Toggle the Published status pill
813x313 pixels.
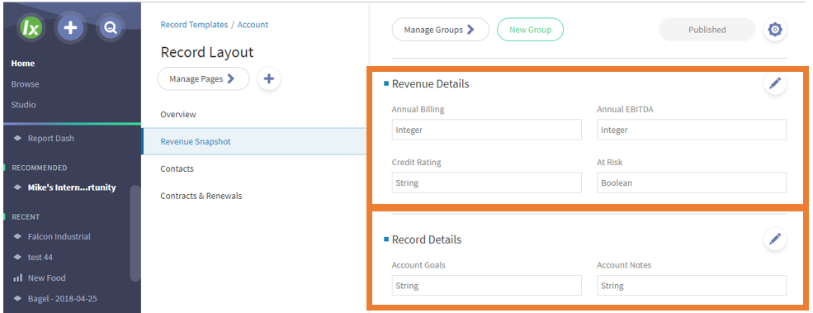click(x=707, y=30)
